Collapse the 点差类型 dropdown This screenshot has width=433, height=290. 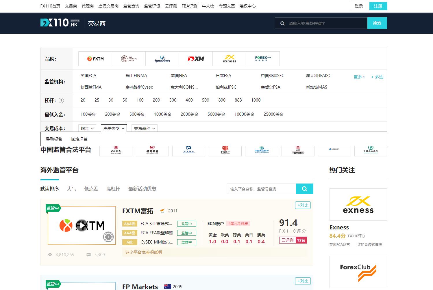tap(114, 128)
